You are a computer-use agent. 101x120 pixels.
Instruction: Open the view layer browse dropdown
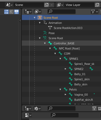pos(60,5)
